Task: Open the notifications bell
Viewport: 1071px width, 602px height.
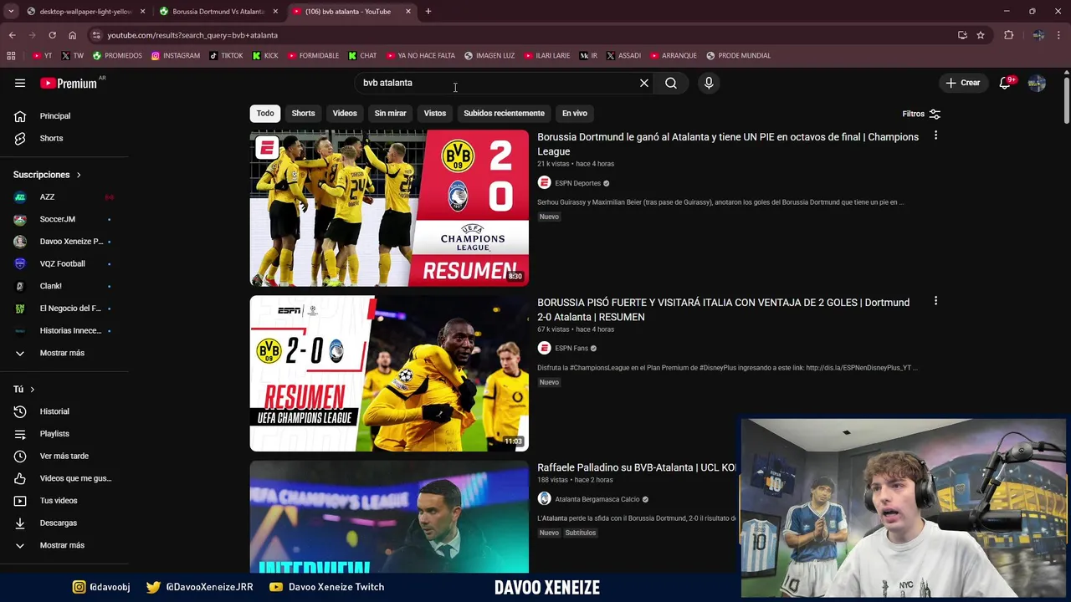Action: pos(1006,83)
